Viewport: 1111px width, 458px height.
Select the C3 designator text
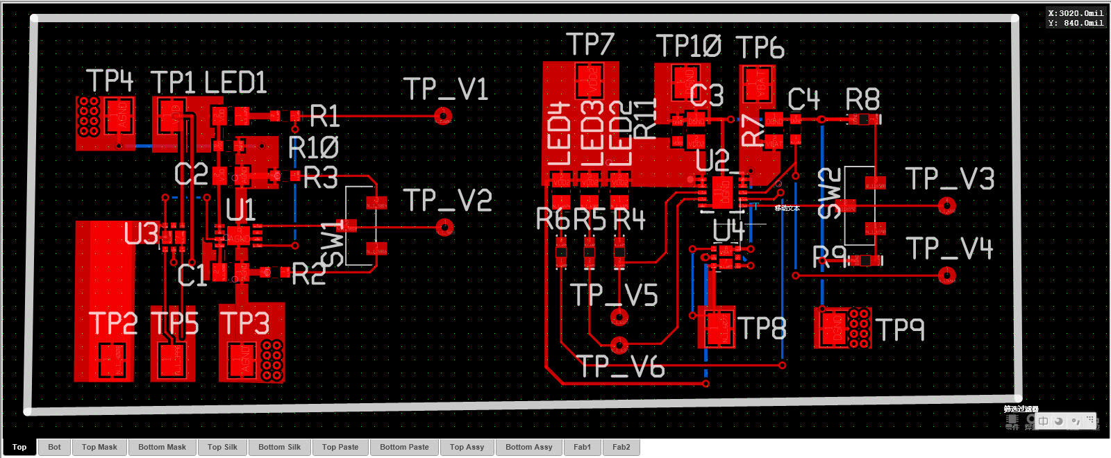click(707, 95)
